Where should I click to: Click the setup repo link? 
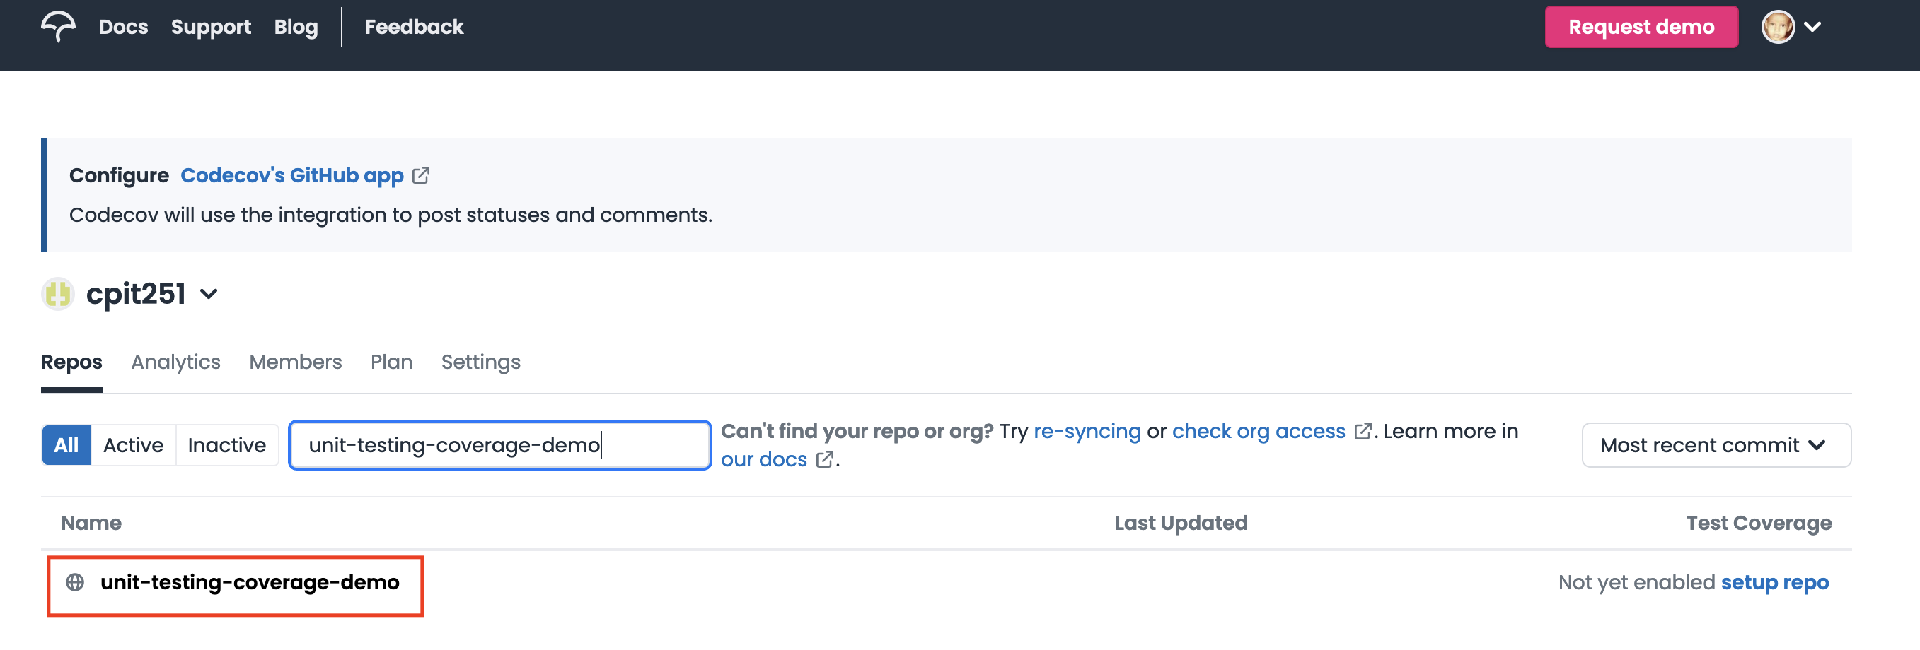(x=1775, y=582)
